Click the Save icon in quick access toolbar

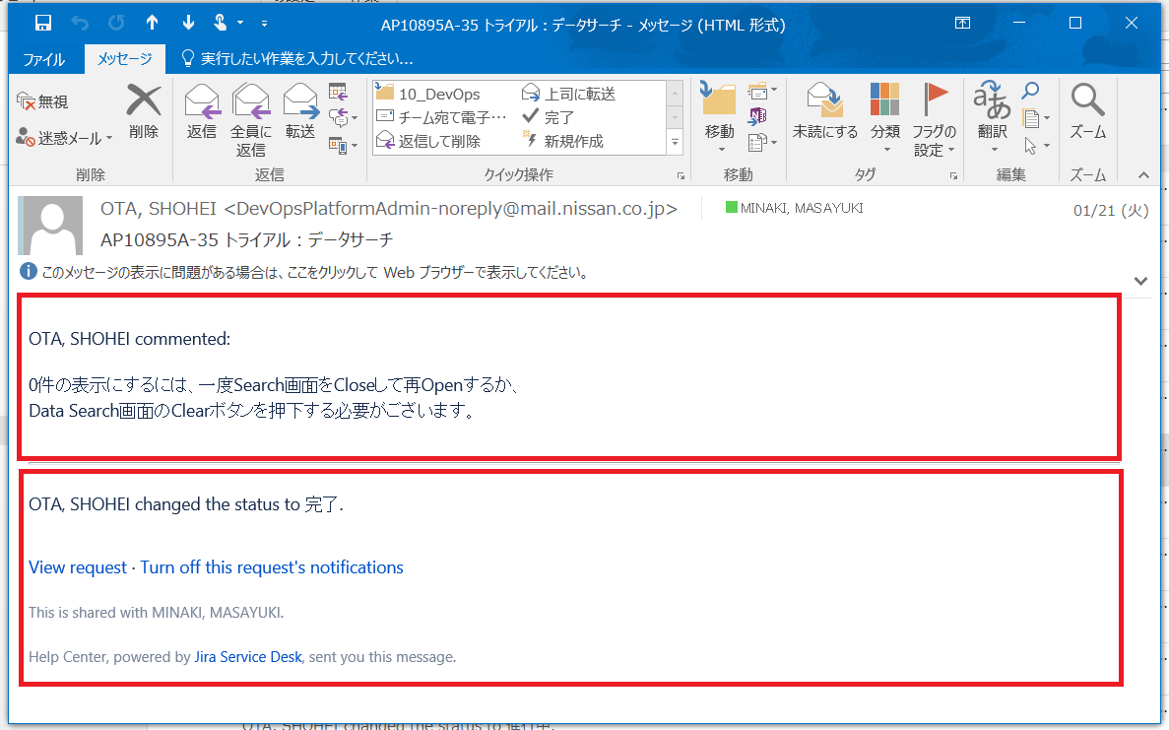coord(43,23)
